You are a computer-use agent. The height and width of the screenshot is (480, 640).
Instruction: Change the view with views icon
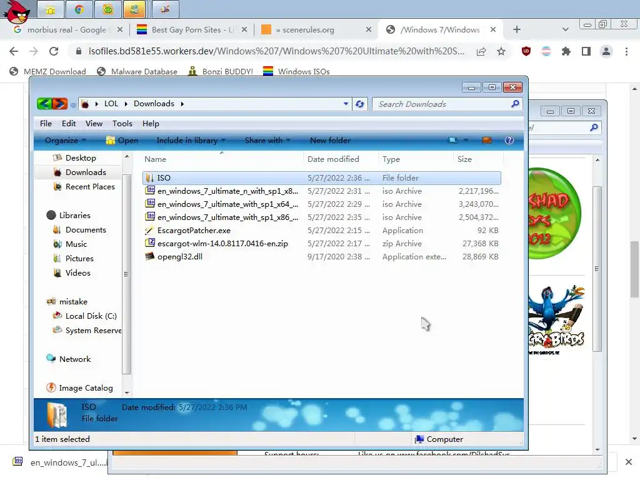tap(453, 141)
